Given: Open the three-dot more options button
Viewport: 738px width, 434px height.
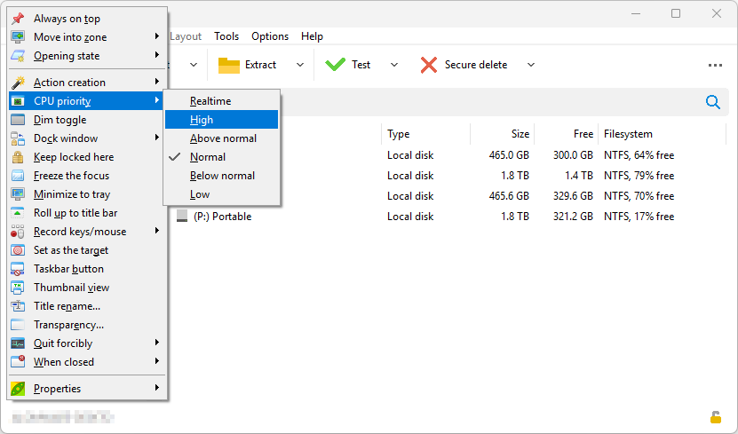Looking at the screenshot, I should pyautogui.click(x=715, y=65).
